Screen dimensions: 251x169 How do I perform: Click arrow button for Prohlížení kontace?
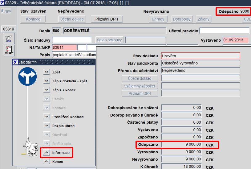(x=47, y=117)
